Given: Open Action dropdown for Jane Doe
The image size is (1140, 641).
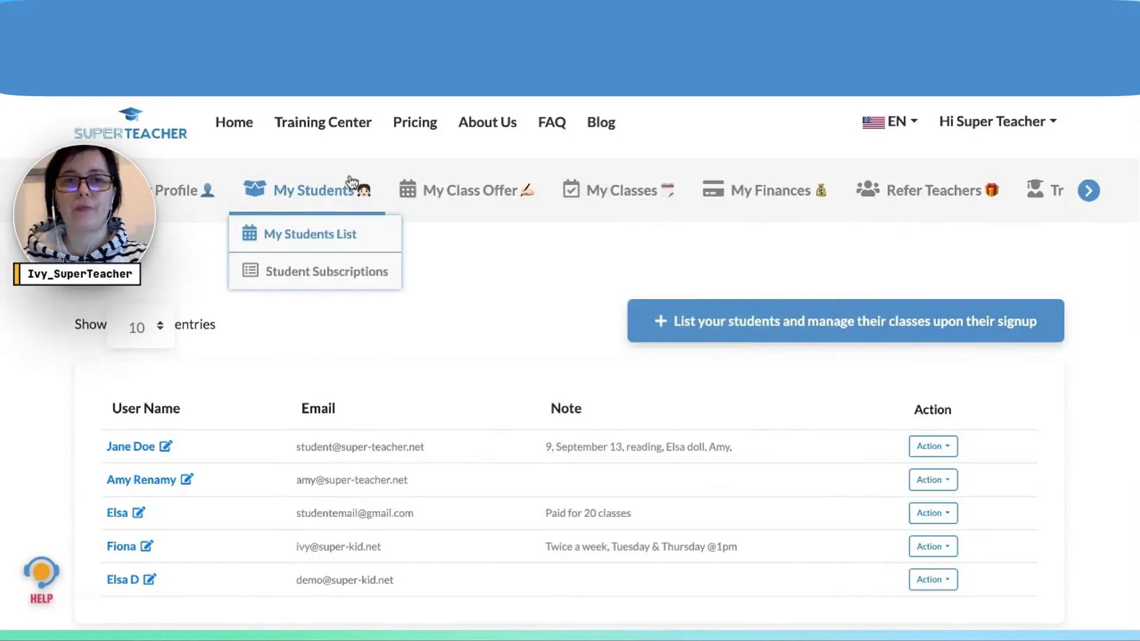Looking at the screenshot, I should point(932,446).
